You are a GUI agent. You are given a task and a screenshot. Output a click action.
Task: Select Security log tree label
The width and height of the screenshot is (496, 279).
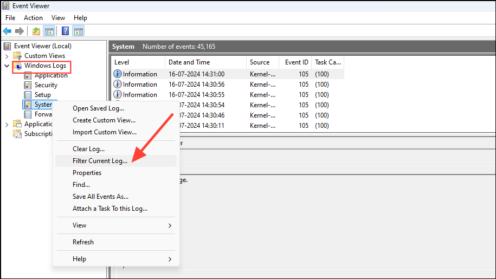46,85
